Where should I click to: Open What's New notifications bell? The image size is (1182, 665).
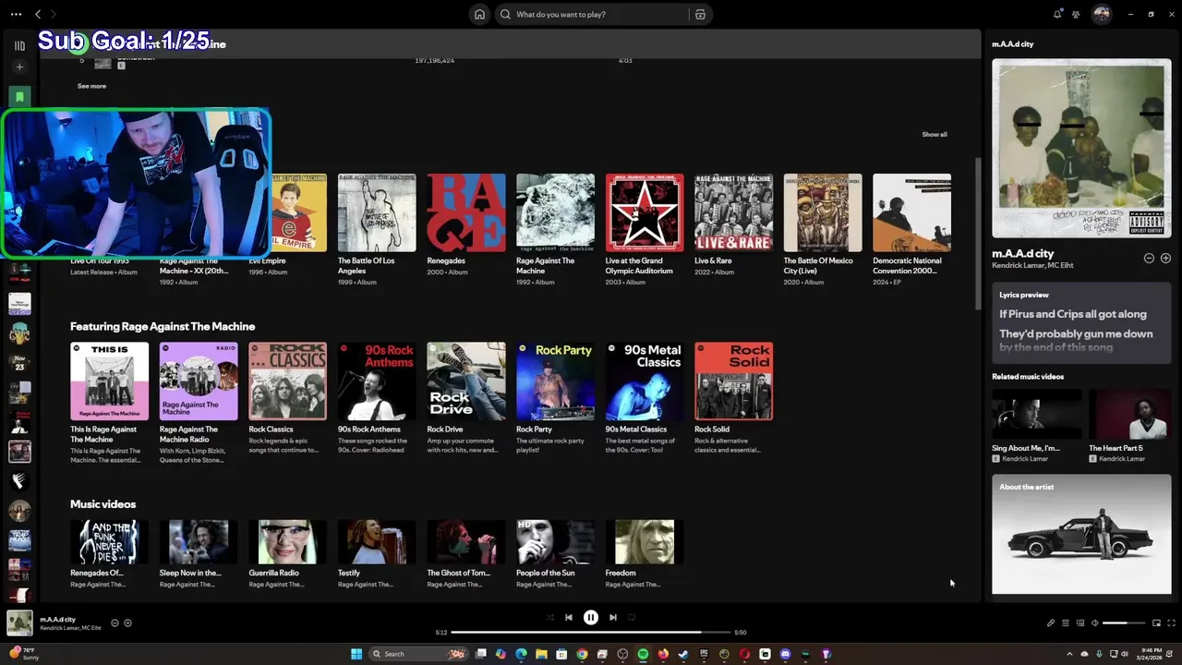click(x=1057, y=14)
